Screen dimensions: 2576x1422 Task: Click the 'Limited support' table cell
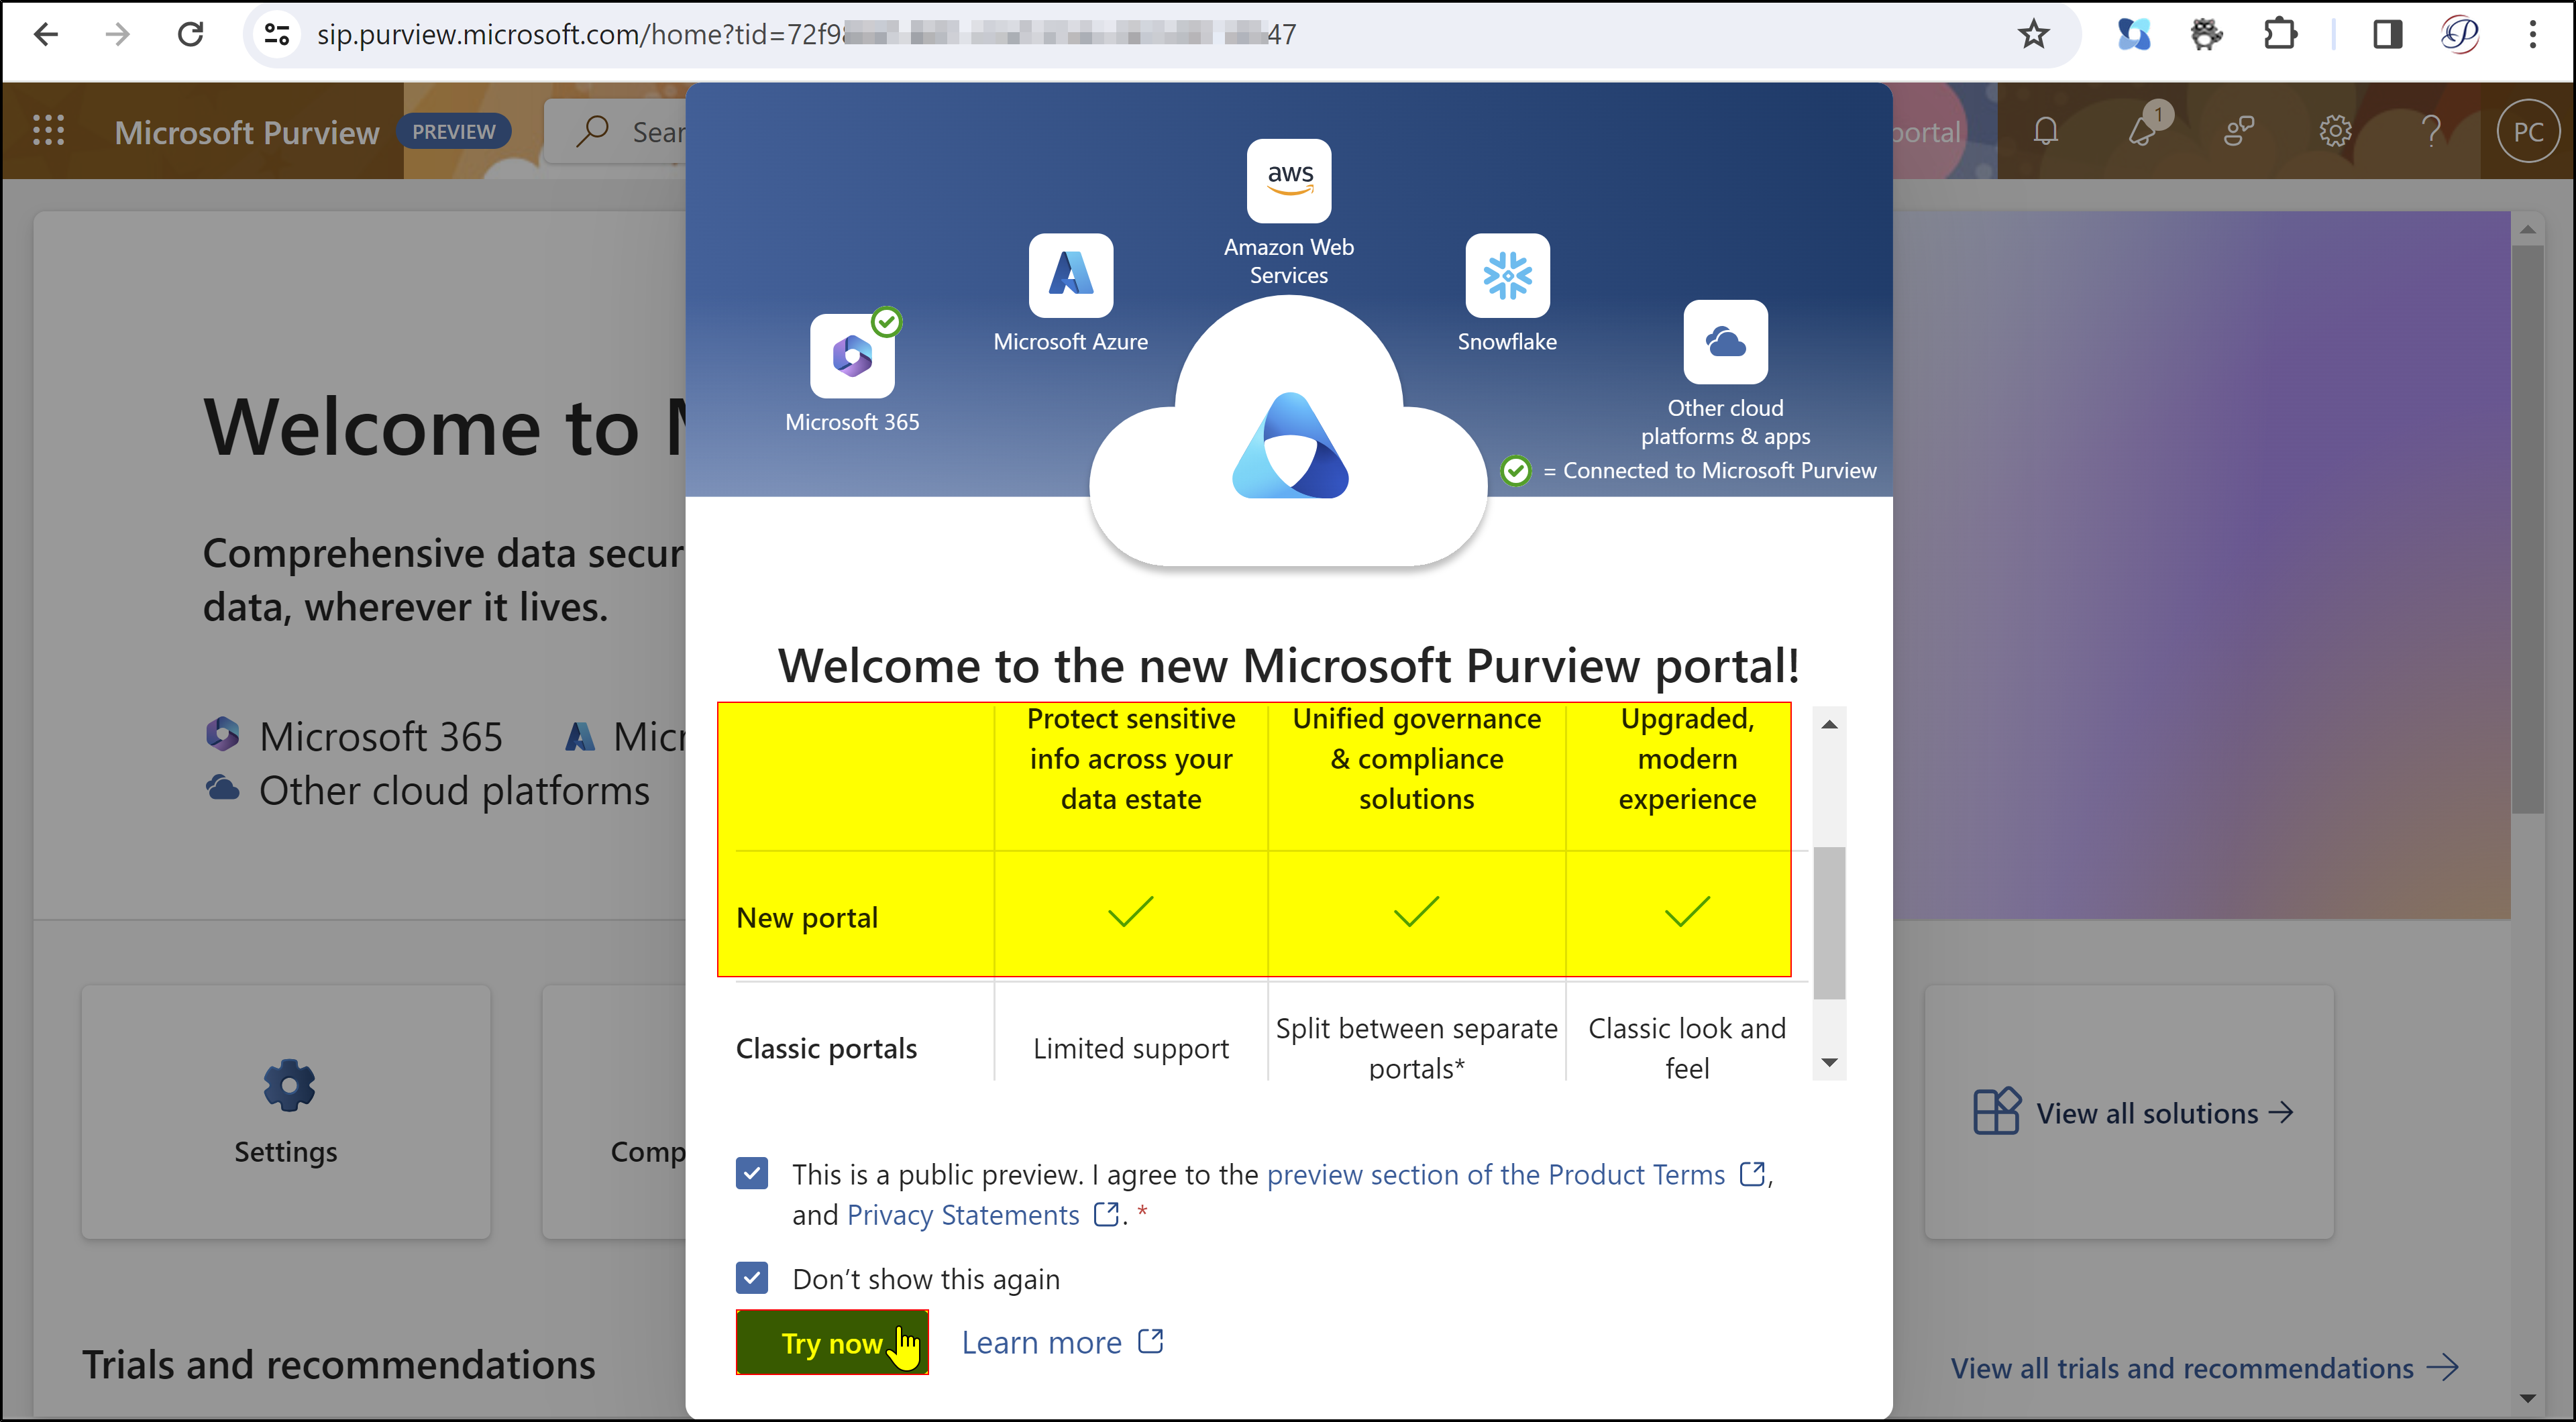tap(1131, 1048)
